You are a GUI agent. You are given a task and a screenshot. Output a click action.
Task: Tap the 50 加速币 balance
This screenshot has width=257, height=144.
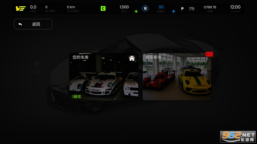[161, 9]
